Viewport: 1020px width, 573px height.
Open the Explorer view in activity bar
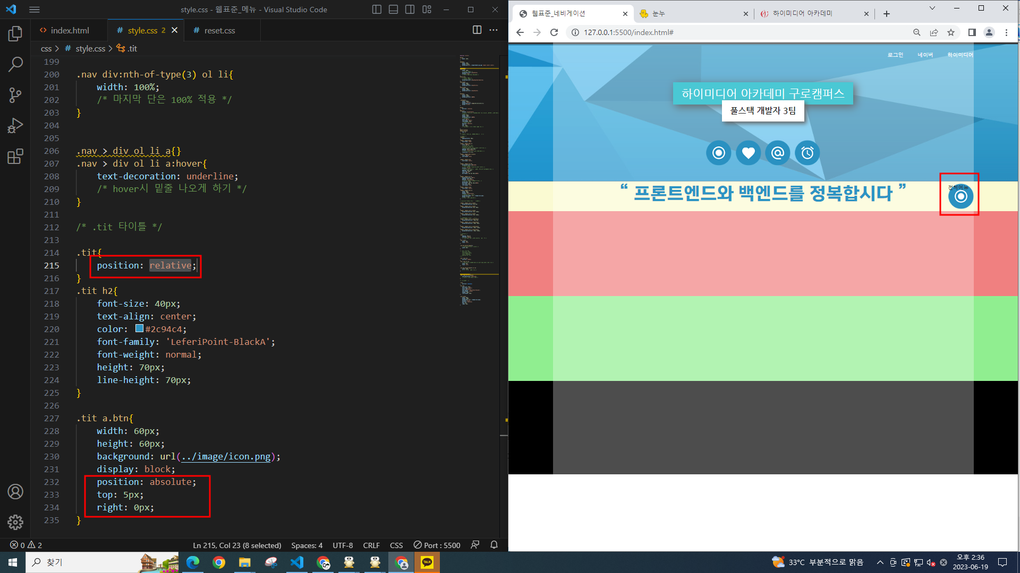tap(15, 34)
